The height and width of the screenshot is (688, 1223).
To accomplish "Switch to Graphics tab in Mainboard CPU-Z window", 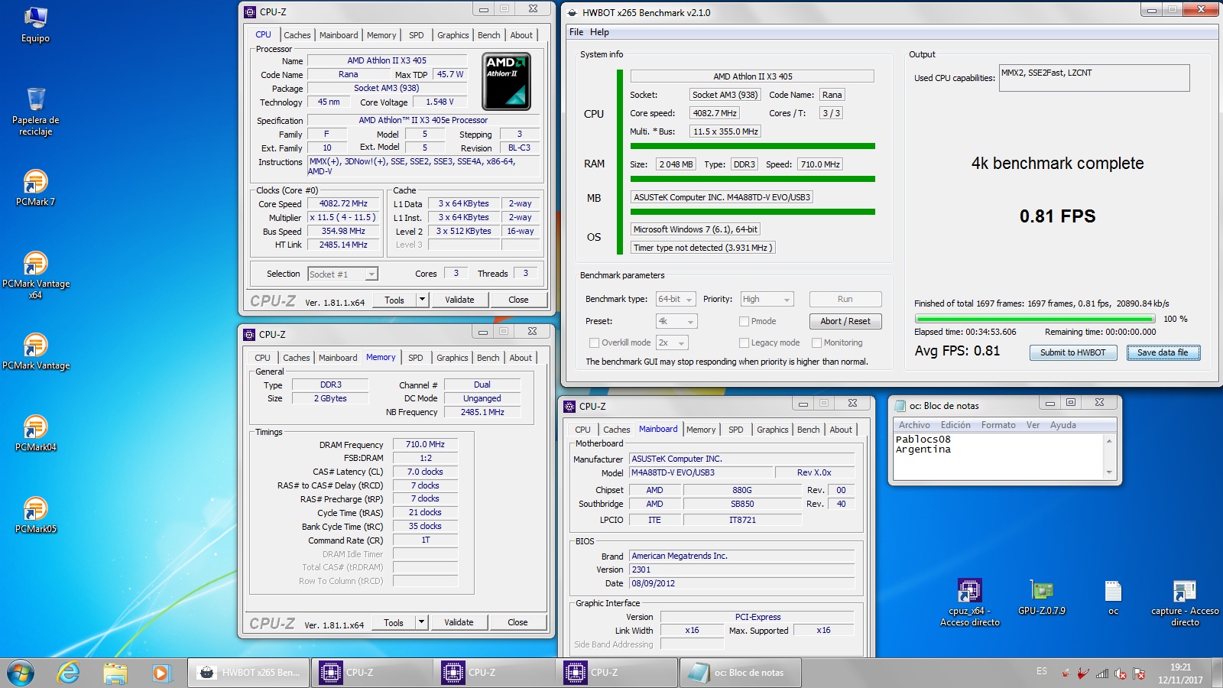I will (x=772, y=430).
